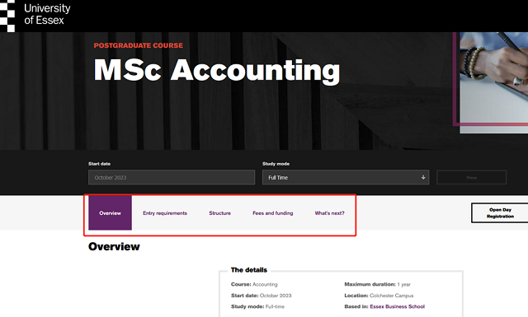Click the Maximum duration 1 year text
This screenshot has width=528, height=317.
click(x=378, y=284)
